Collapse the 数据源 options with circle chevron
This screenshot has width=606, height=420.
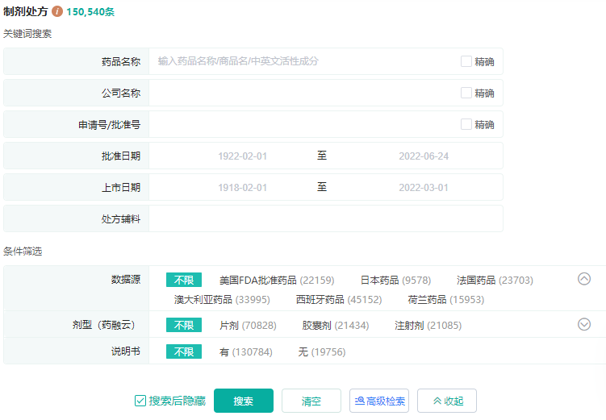click(x=584, y=279)
